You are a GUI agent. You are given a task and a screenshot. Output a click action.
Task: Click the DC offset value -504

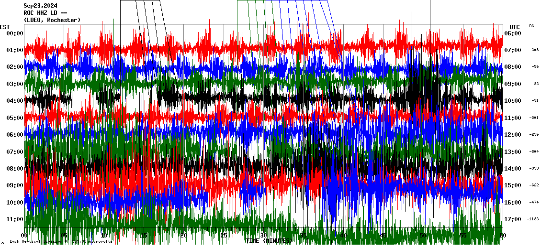pyautogui.click(x=534, y=152)
